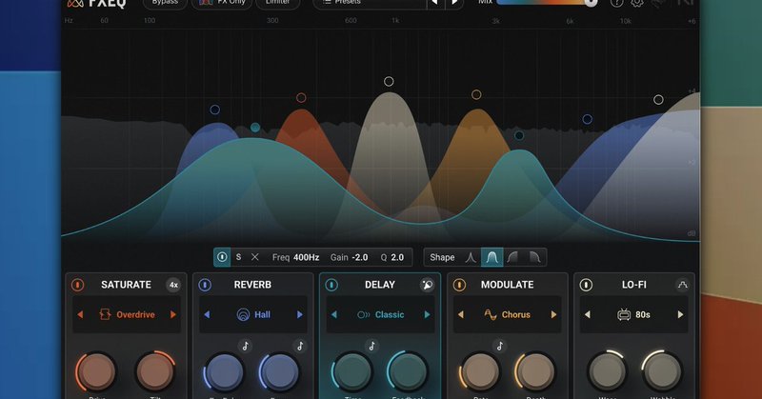Toggle the selected EQ band power button

click(222, 257)
